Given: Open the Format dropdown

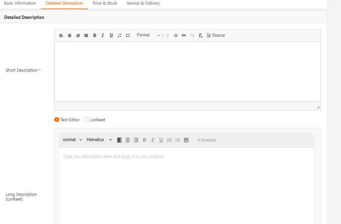Looking at the screenshot, I should tap(148, 35).
